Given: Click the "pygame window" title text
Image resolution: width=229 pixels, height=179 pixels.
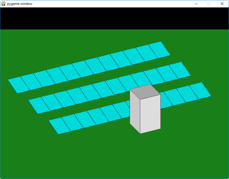Looking at the screenshot, I should 20,4.
